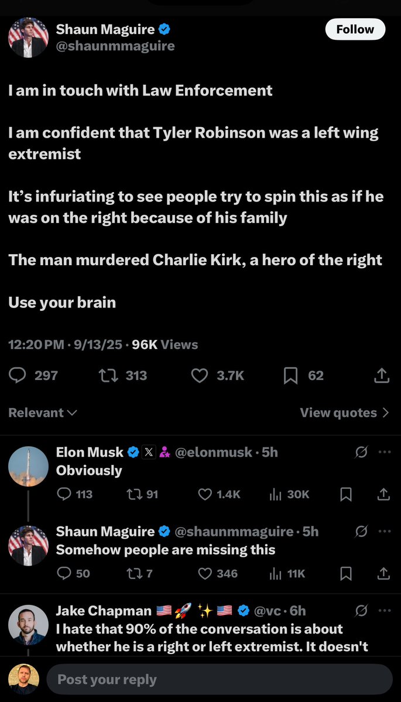This screenshot has height=702, width=401.
Task: Bookmark the "Somehow people are missing this" reply
Action: tap(346, 573)
